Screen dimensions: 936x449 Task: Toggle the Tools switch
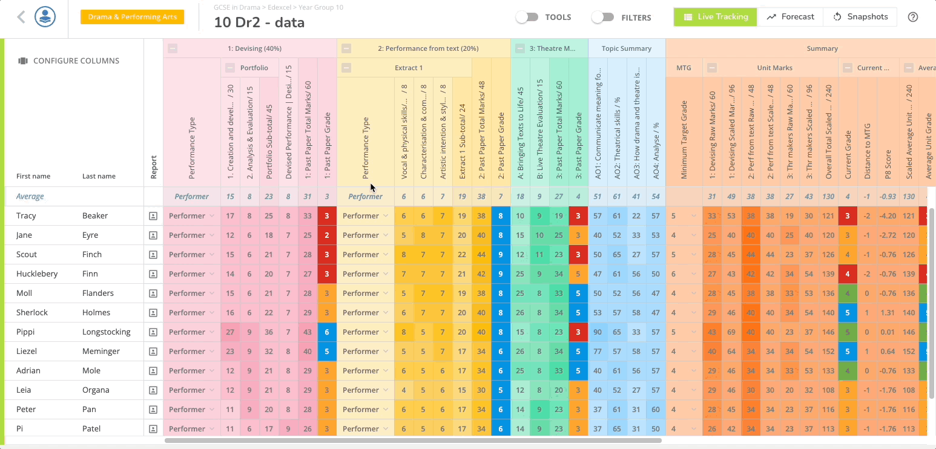[x=527, y=18]
